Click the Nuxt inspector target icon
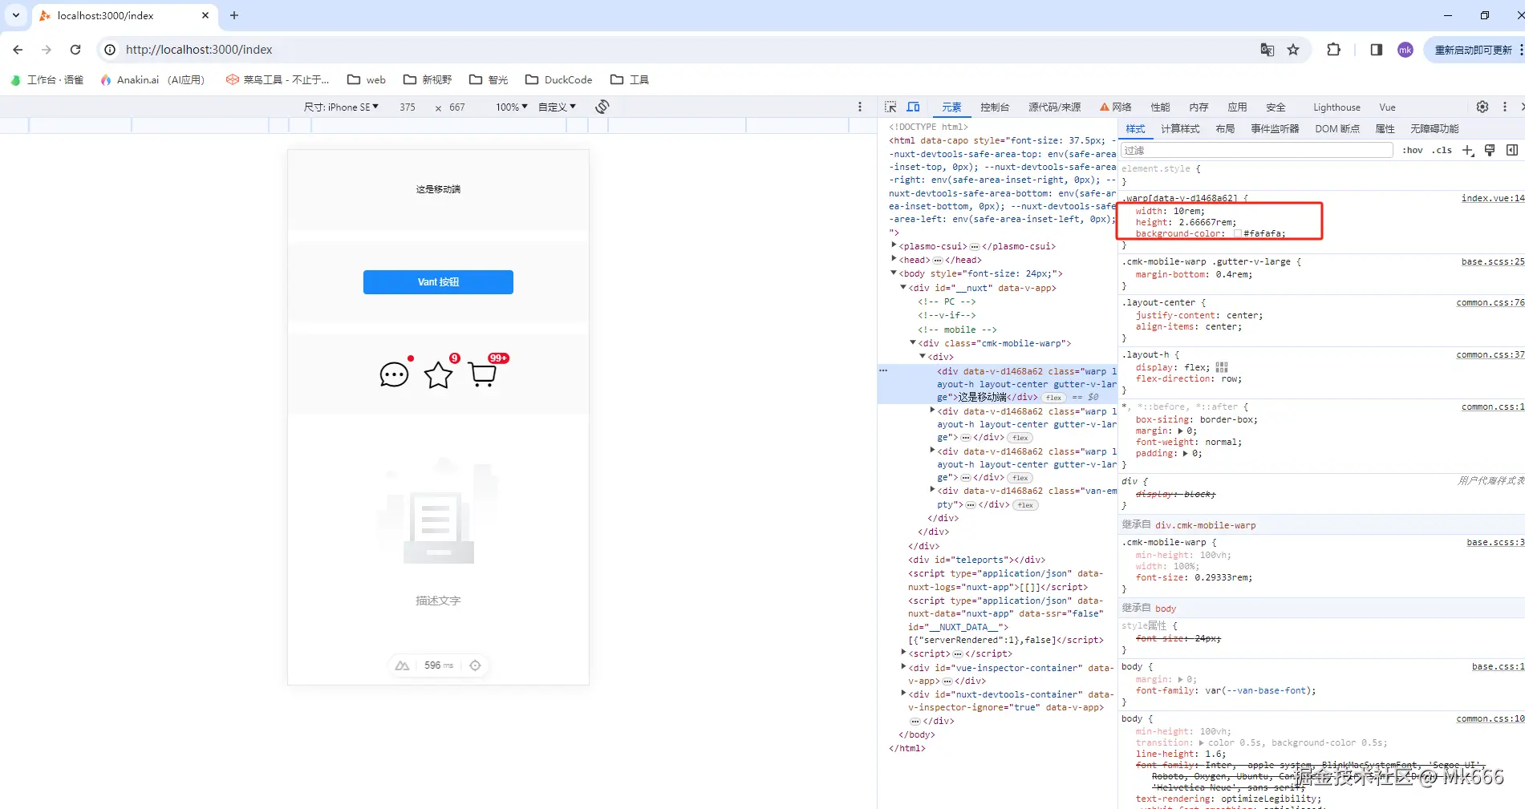1525x809 pixels. tap(475, 665)
